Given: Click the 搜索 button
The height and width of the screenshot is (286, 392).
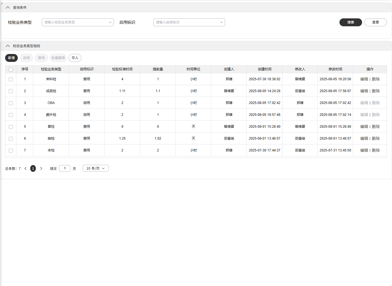Looking at the screenshot, I should 350,22.
